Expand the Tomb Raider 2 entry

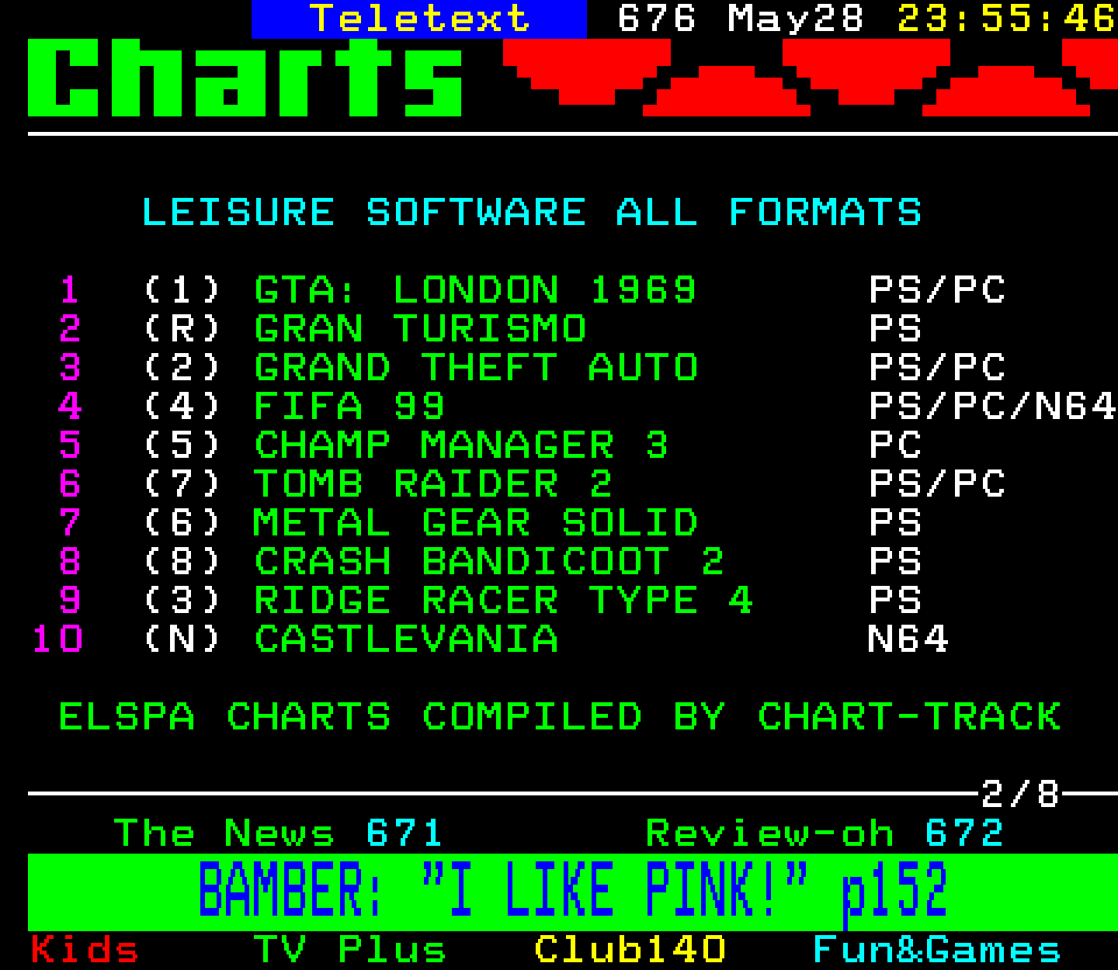click(435, 484)
